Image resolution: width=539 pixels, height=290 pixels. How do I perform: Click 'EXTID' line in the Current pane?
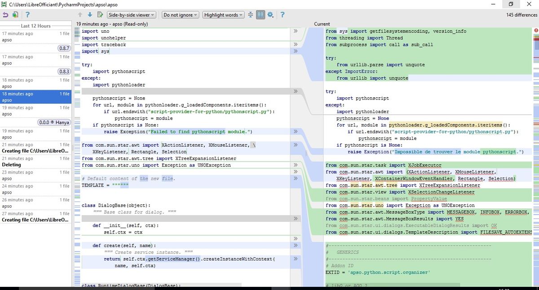378,273
